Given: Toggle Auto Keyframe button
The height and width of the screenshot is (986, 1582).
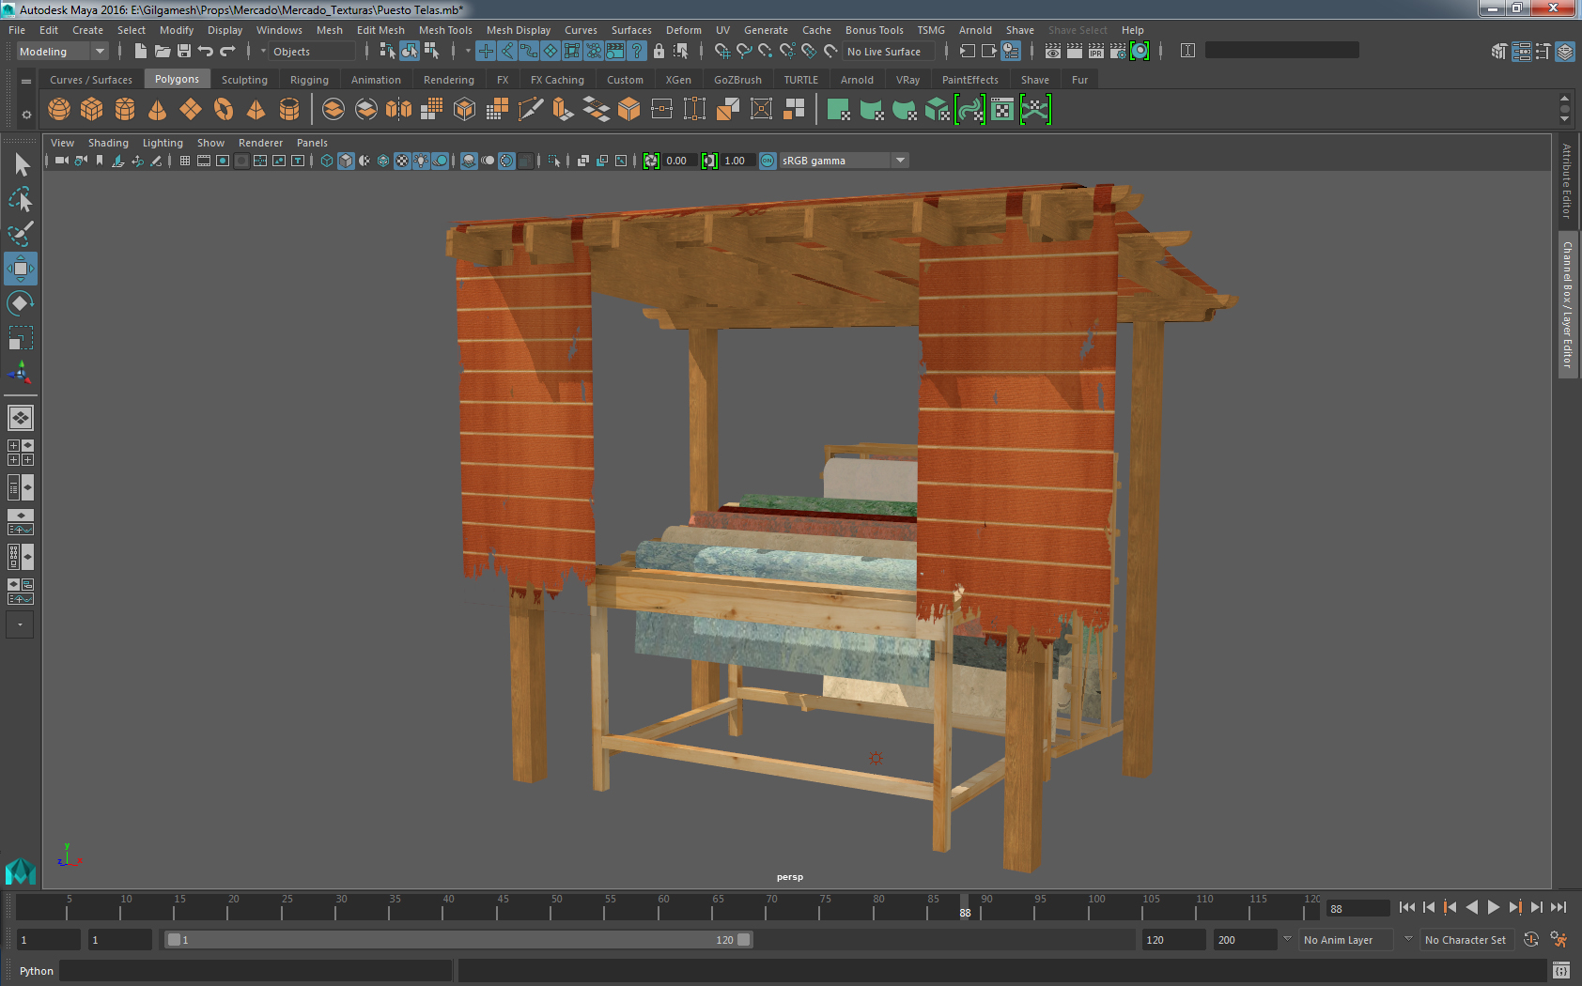Looking at the screenshot, I should coord(1530,940).
